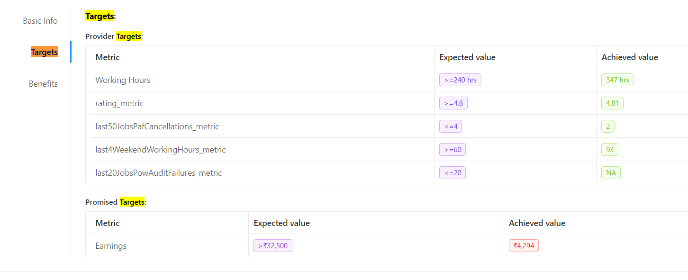Select the 93 achieved weekend hours tag
Viewport: 688px width, 280px height.
[x=610, y=150]
